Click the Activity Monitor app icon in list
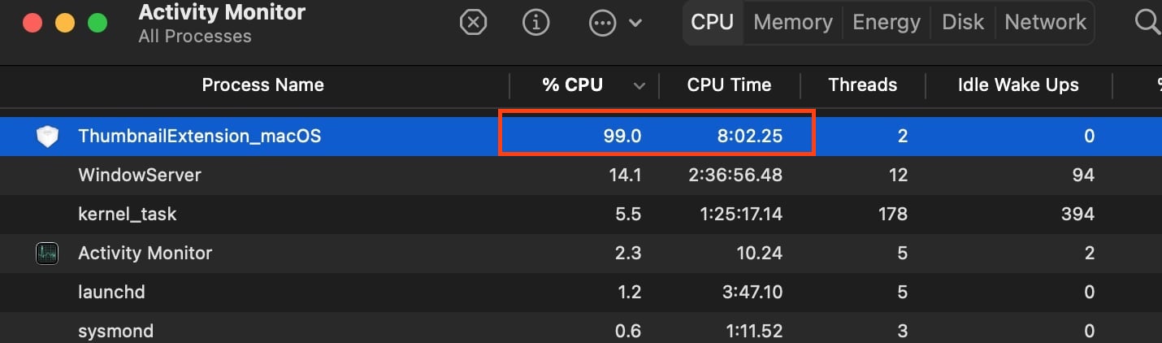The width and height of the screenshot is (1162, 343). (x=48, y=254)
